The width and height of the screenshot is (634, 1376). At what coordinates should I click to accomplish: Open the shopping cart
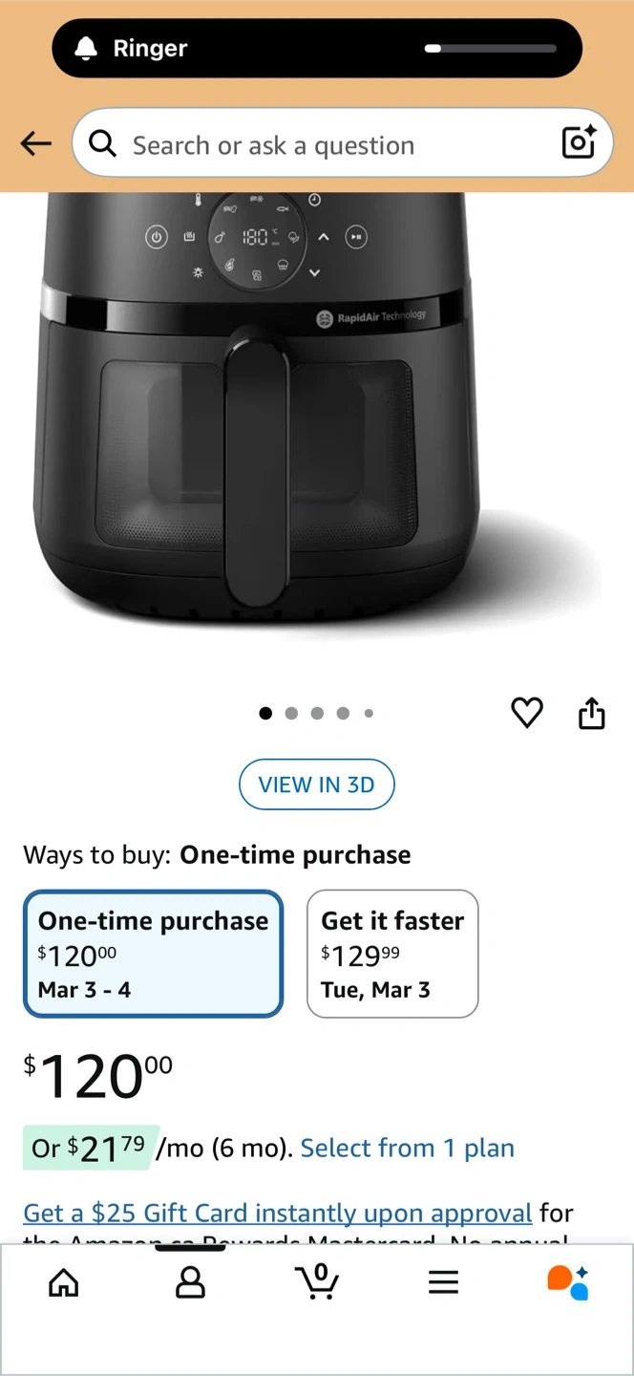click(x=318, y=1282)
